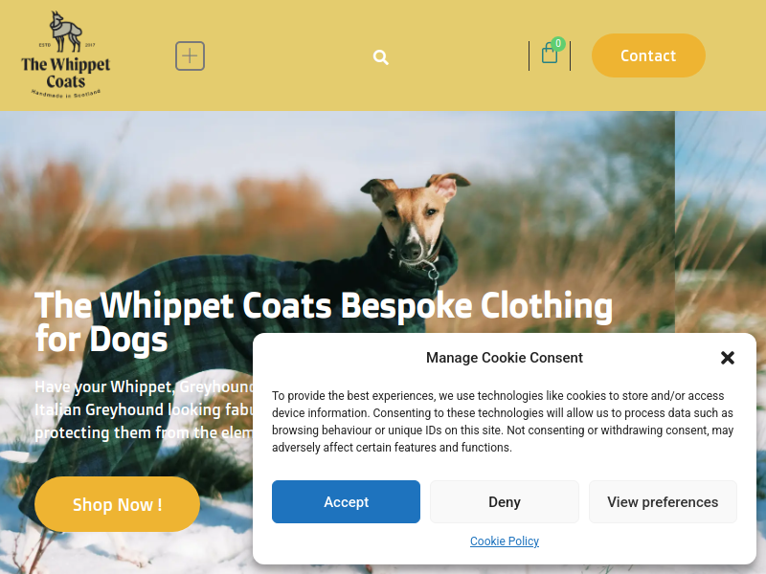Click the Bespoke Clothing for Dogs heading

(324, 321)
